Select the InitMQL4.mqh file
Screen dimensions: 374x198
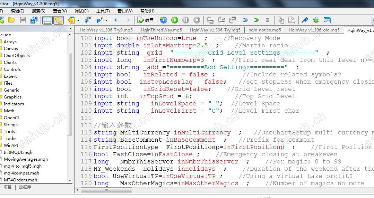tap(18, 152)
